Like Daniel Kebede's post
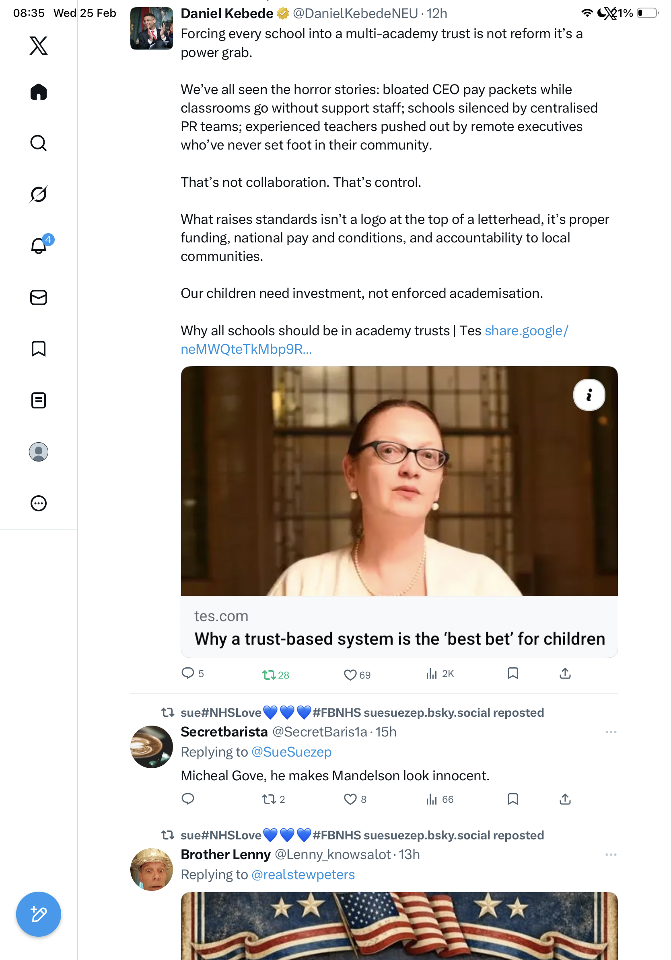 click(x=350, y=675)
